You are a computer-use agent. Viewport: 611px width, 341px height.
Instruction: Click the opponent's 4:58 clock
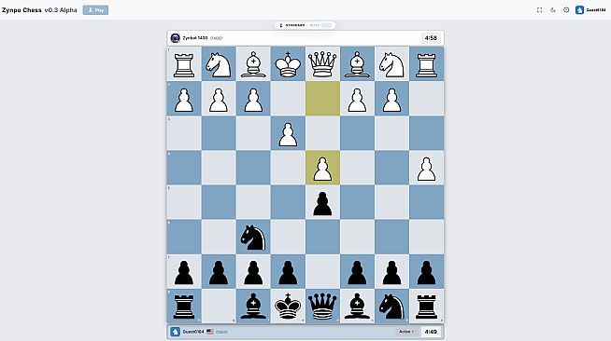(431, 38)
